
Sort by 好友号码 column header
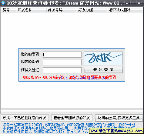click(62, 10)
